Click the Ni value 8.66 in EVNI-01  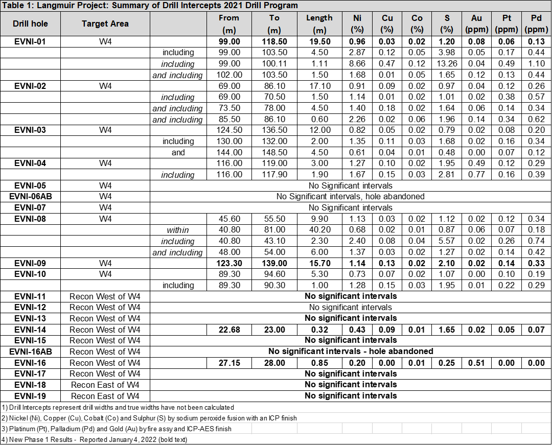pyautogui.click(x=357, y=64)
